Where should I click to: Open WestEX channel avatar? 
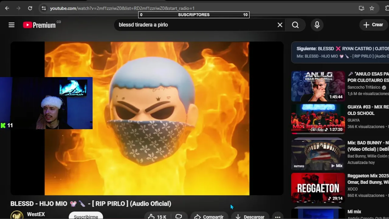(17, 215)
